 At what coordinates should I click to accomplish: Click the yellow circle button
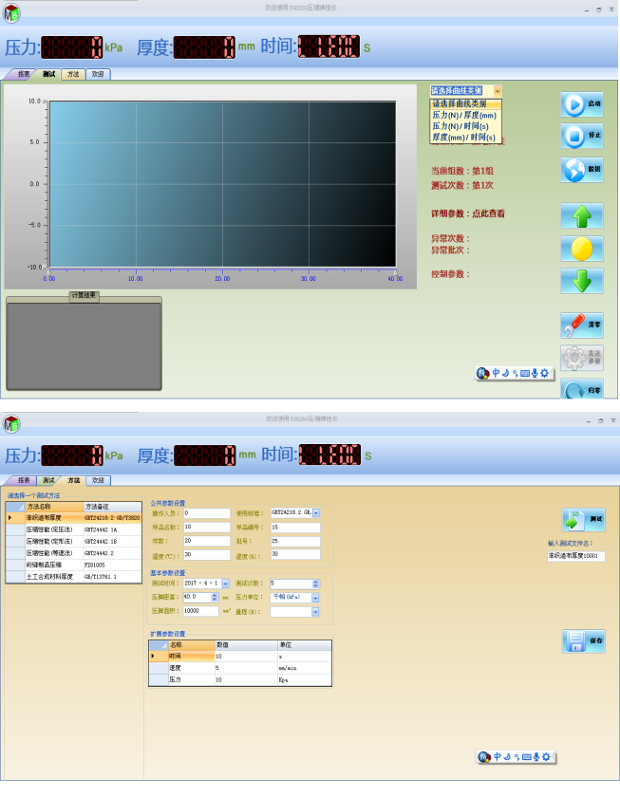tap(581, 249)
